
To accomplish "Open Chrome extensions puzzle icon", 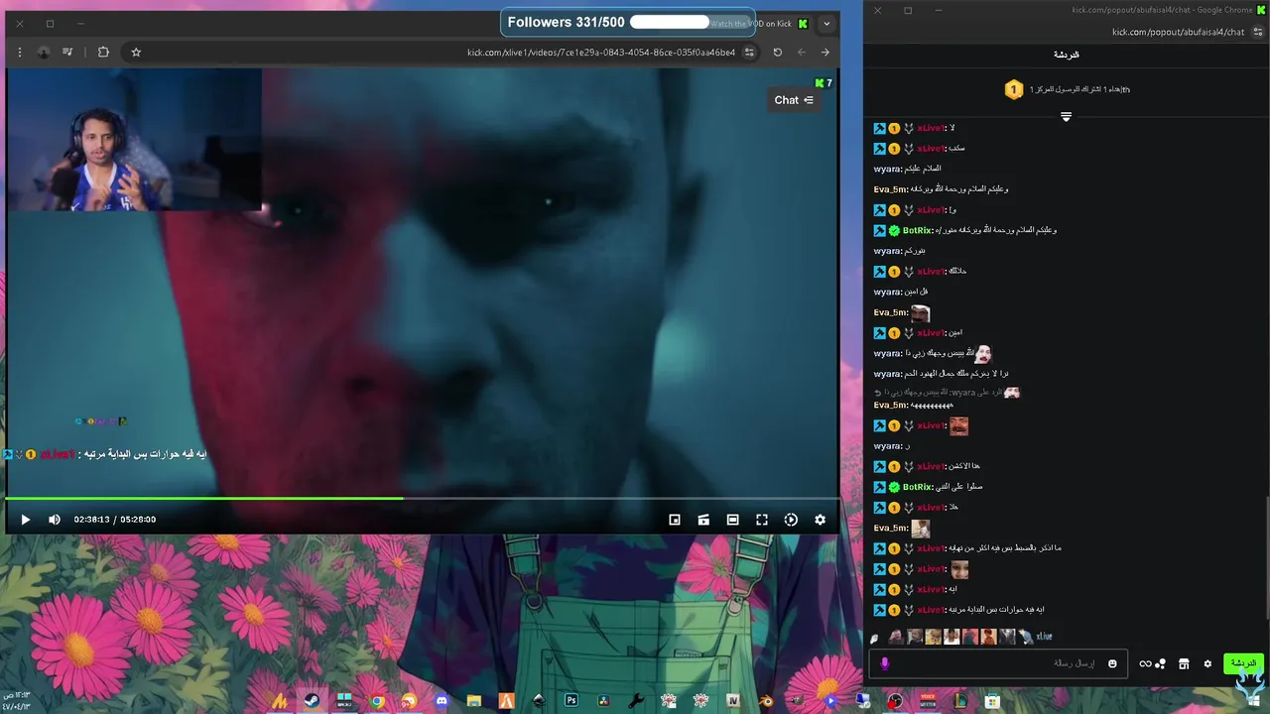I will click(103, 53).
